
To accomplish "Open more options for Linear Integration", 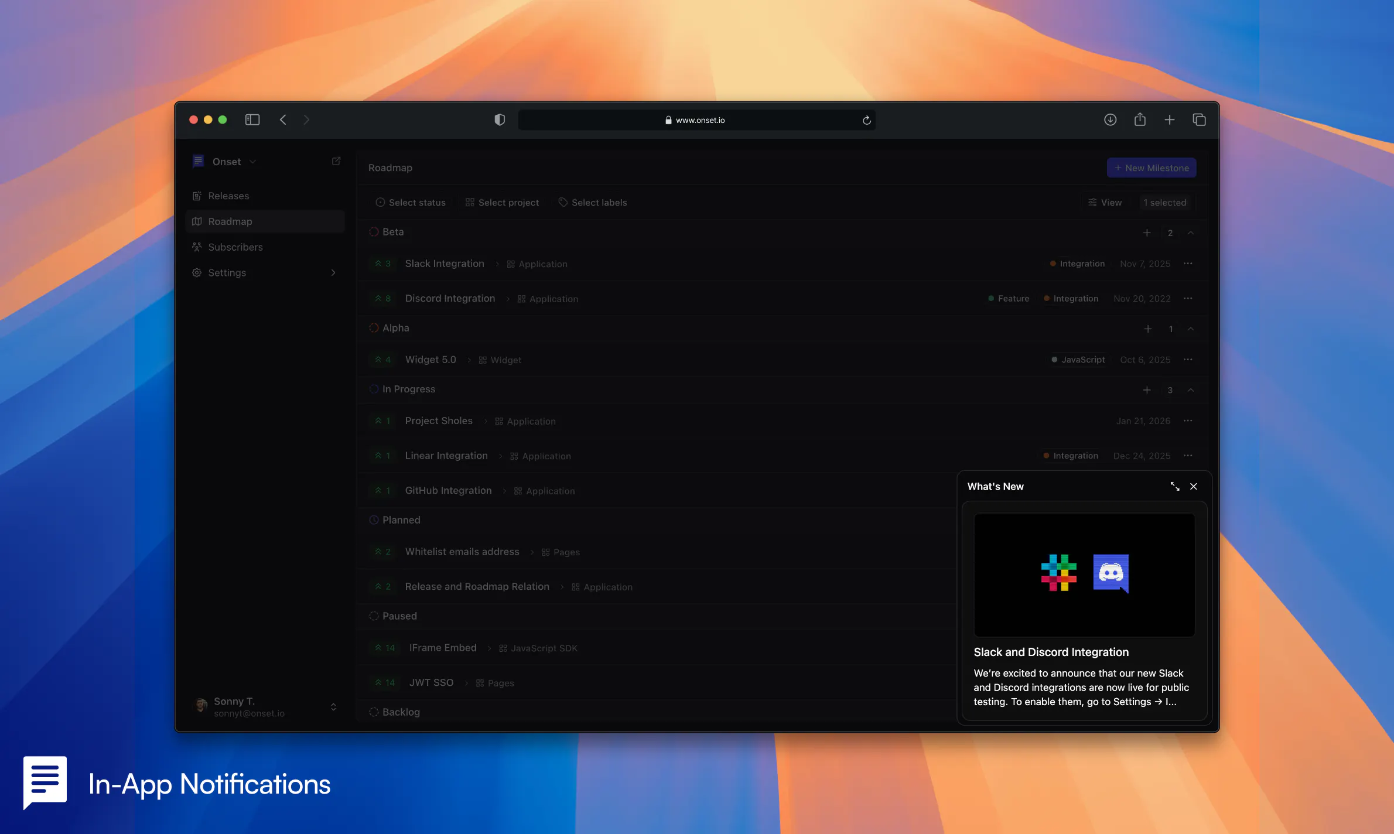I will click(1188, 456).
